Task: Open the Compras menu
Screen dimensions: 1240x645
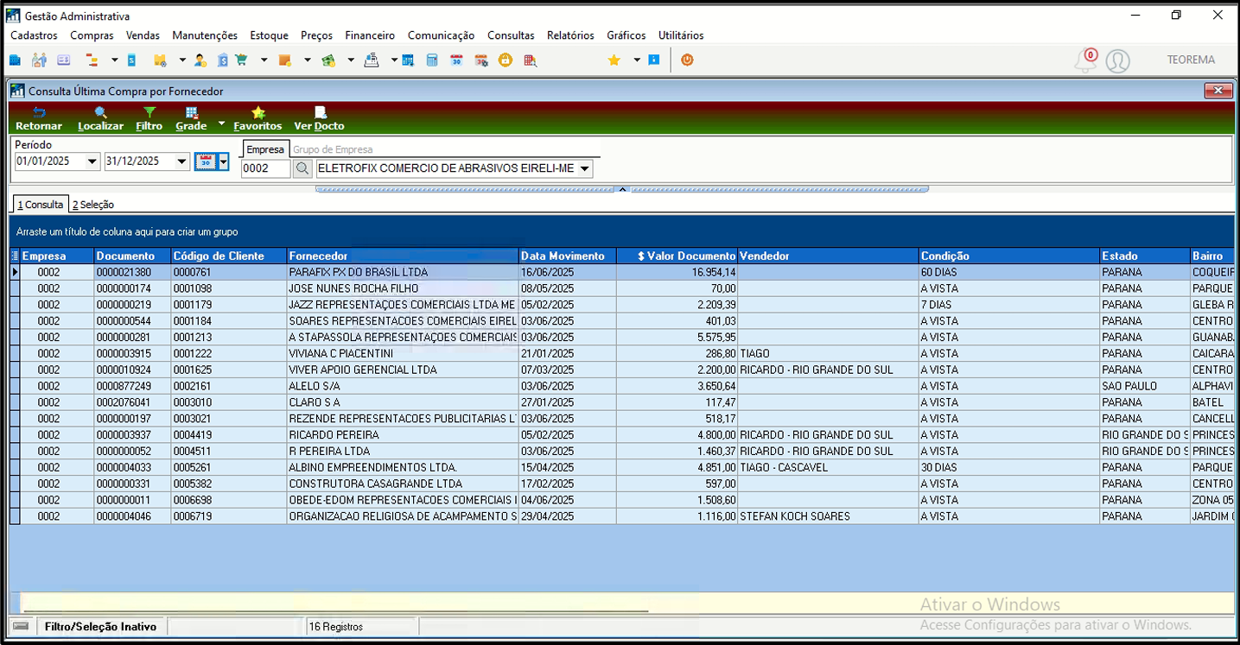Action: pyautogui.click(x=92, y=35)
